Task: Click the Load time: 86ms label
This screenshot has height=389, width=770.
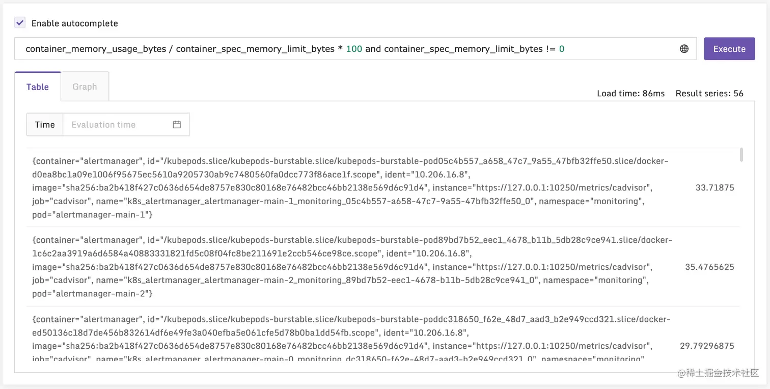Action: (630, 93)
